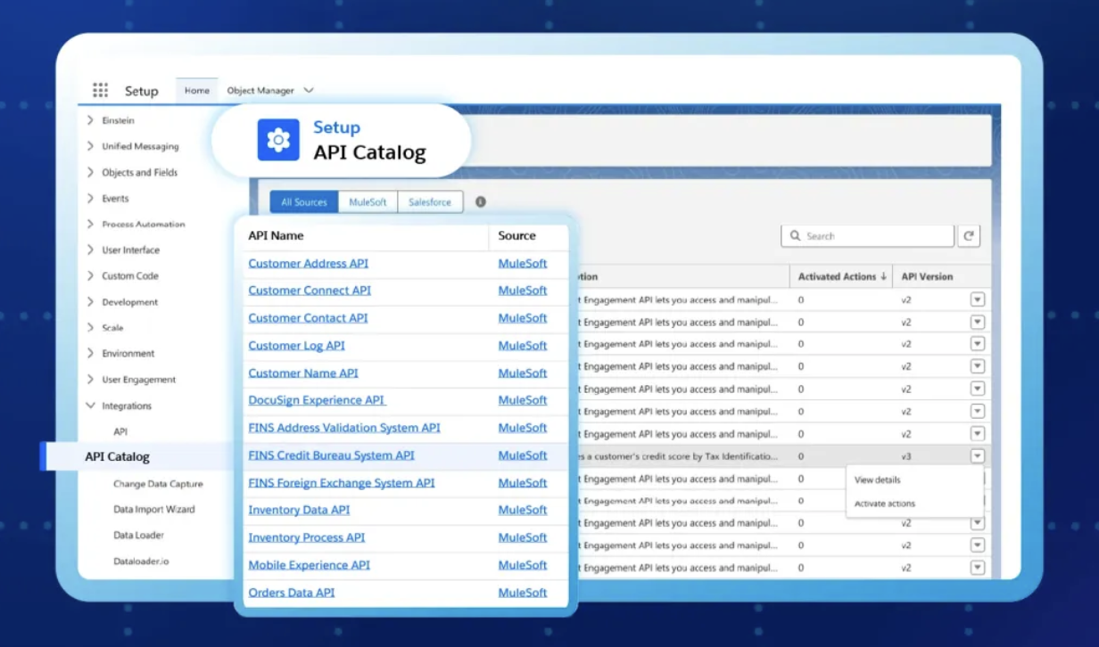Image resolution: width=1099 pixels, height=647 pixels.
Task: Click the API Version column header
Action: pyautogui.click(x=928, y=276)
